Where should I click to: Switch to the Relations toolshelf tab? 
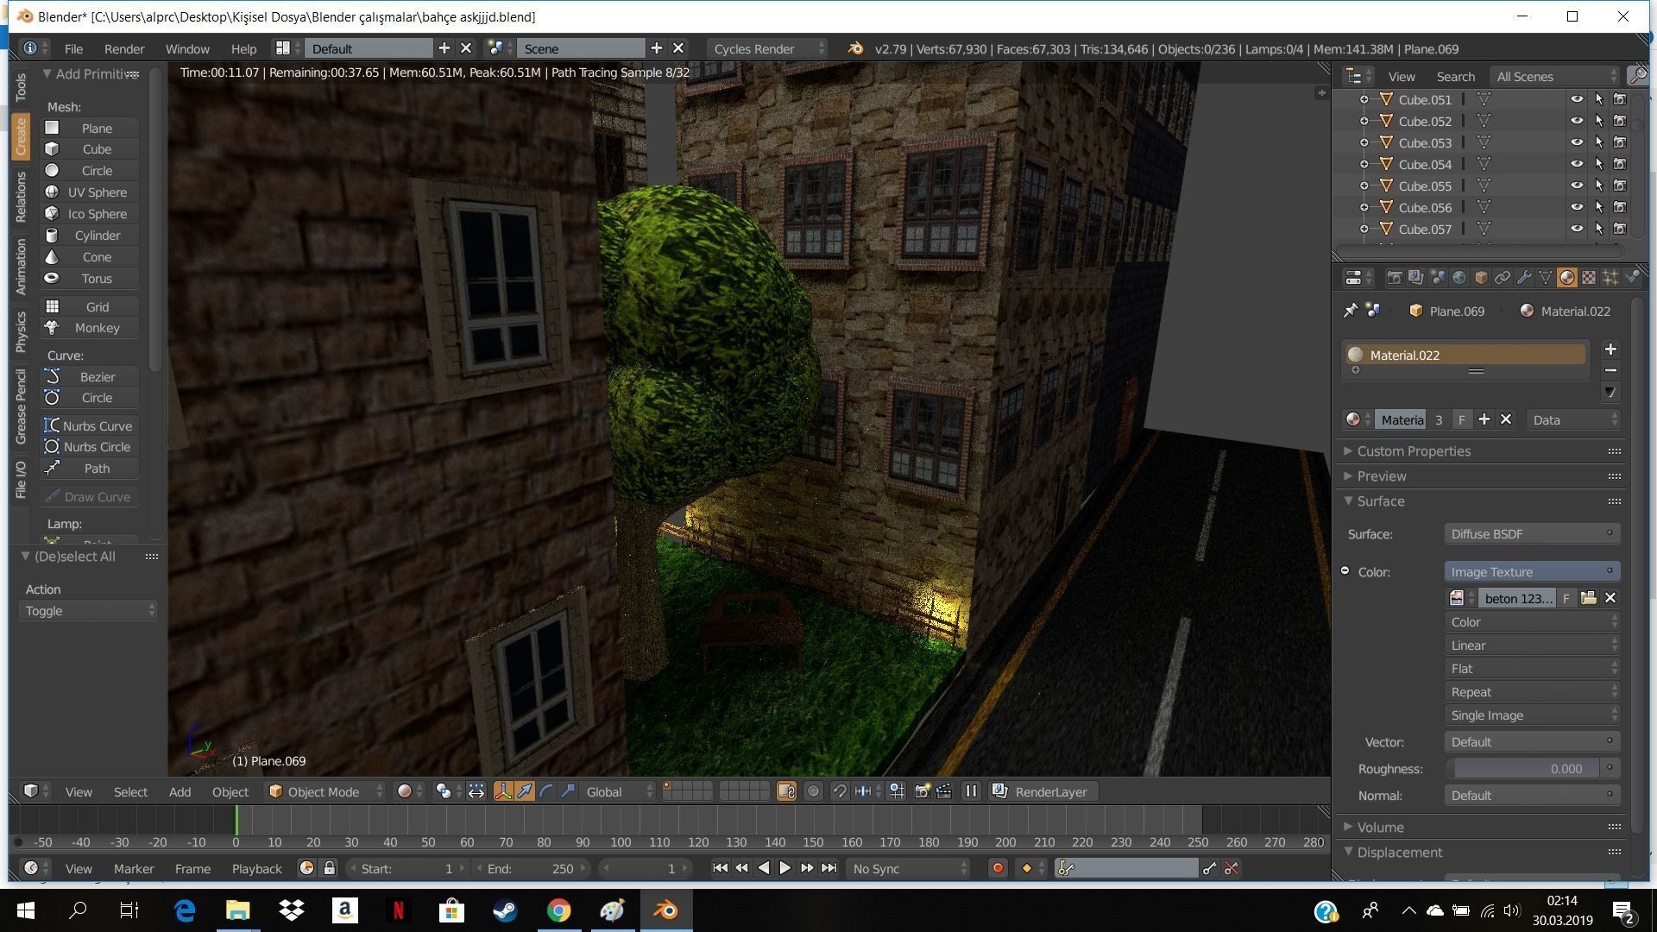(x=21, y=197)
